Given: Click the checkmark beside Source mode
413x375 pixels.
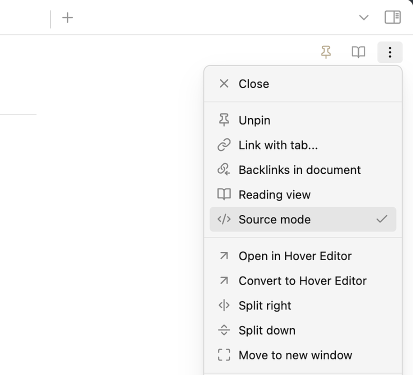Looking at the screenshot, I should [381, 219].
